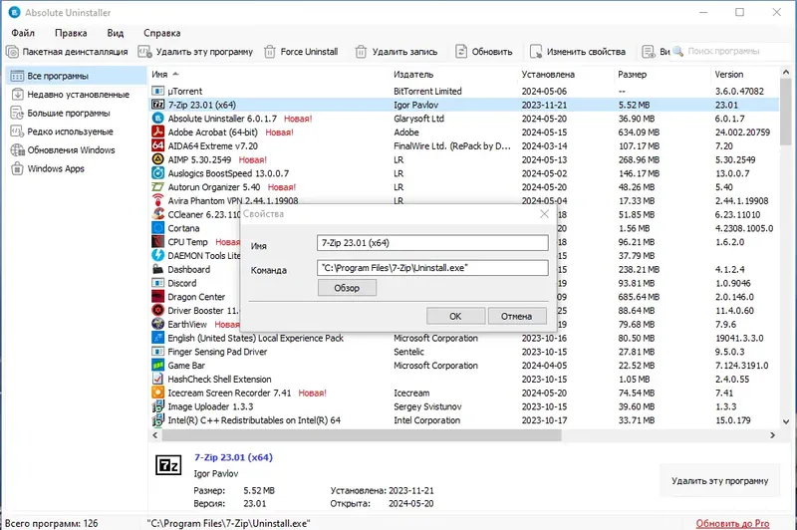This screenshot has height=530, width=797.
Task: Click the Имя field in Свойства dialog
Action: tap(432, 243)
